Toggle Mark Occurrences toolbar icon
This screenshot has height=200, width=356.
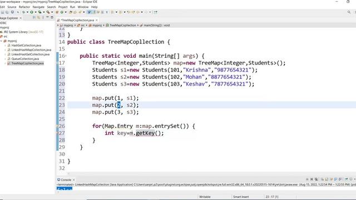(89, 12)
